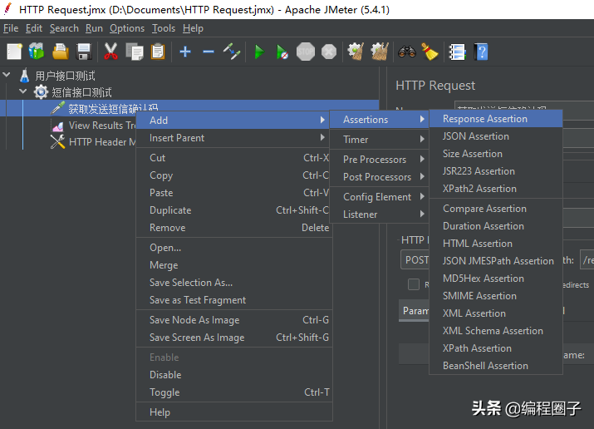Open the Search menu
Viewport: 594px width, 429px height.
point(64,28)
